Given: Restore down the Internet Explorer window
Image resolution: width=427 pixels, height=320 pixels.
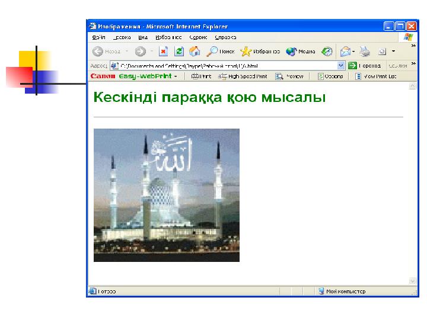Looking at the screenshot, I should click(x=400, y=26).
